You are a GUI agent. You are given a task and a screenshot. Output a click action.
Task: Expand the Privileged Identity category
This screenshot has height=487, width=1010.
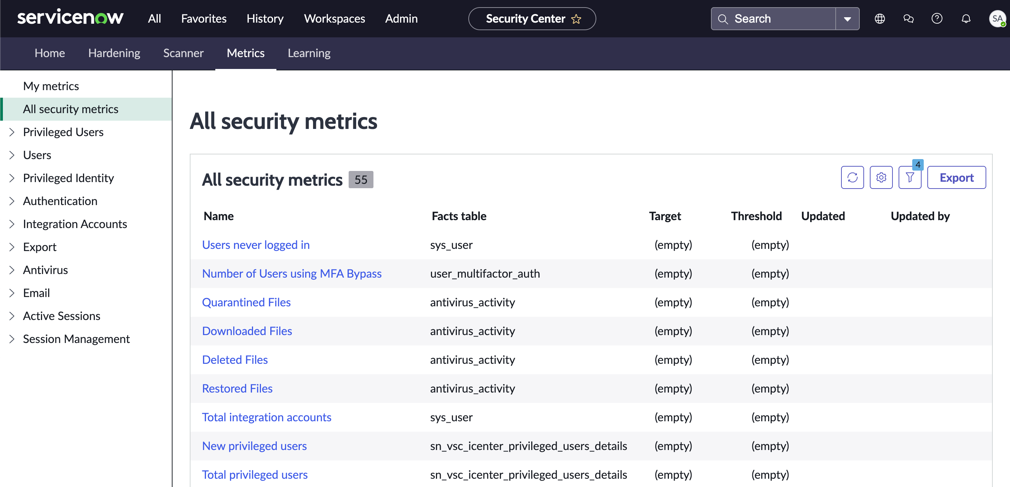[12, 178]
